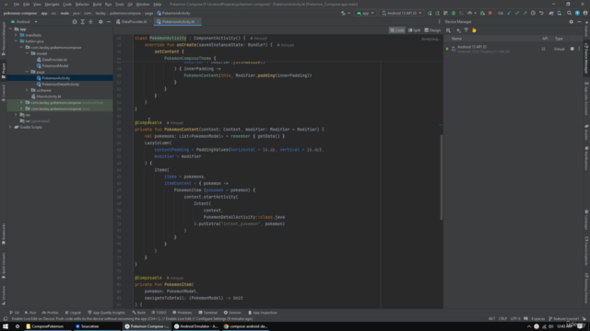
Task: Click the Git rollback undo icon
Action: [541, 13]
